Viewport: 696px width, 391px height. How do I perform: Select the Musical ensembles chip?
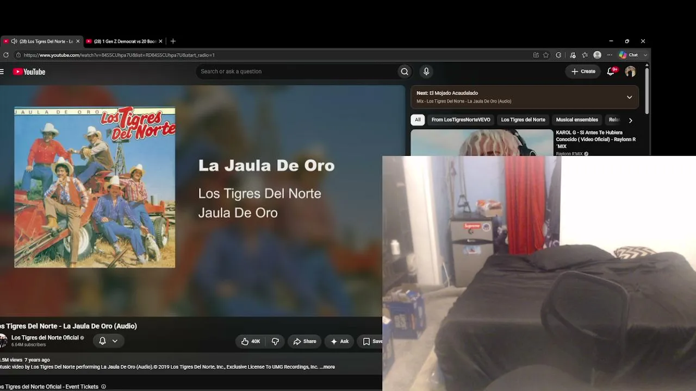tap(577, 119)
